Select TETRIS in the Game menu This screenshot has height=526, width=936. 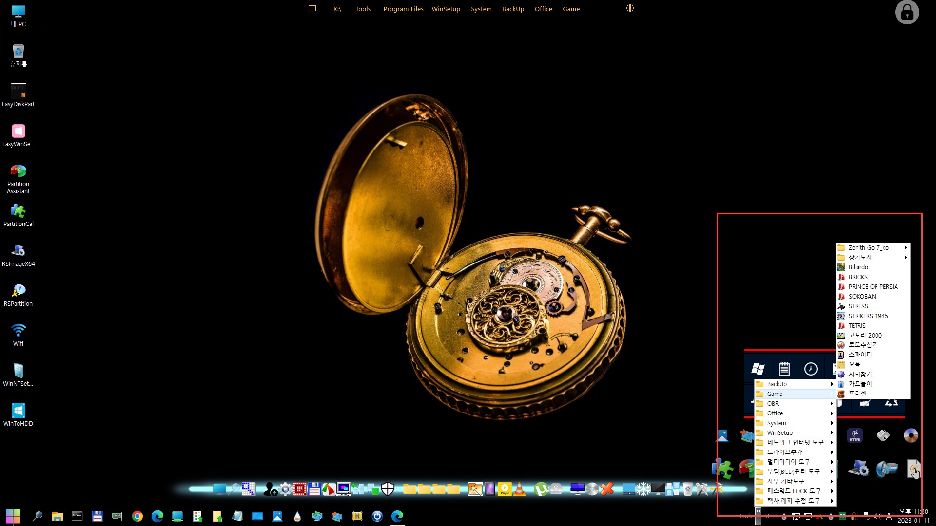873,325
